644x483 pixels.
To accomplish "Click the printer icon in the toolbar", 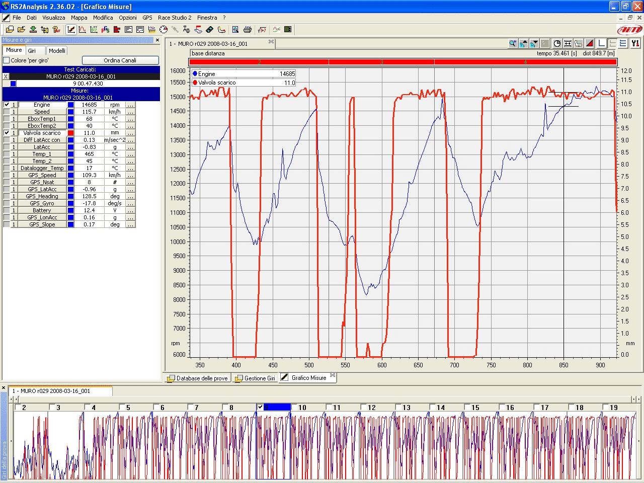I will point(248,30).
